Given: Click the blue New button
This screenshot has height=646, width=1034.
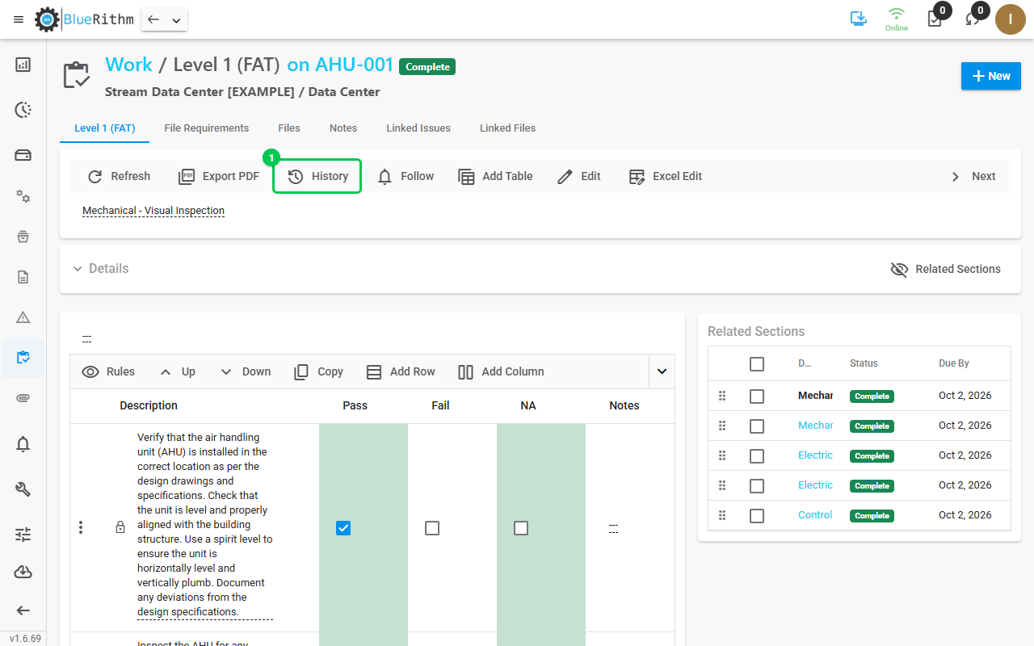Looking at the screenshot, I should point(991,76).
